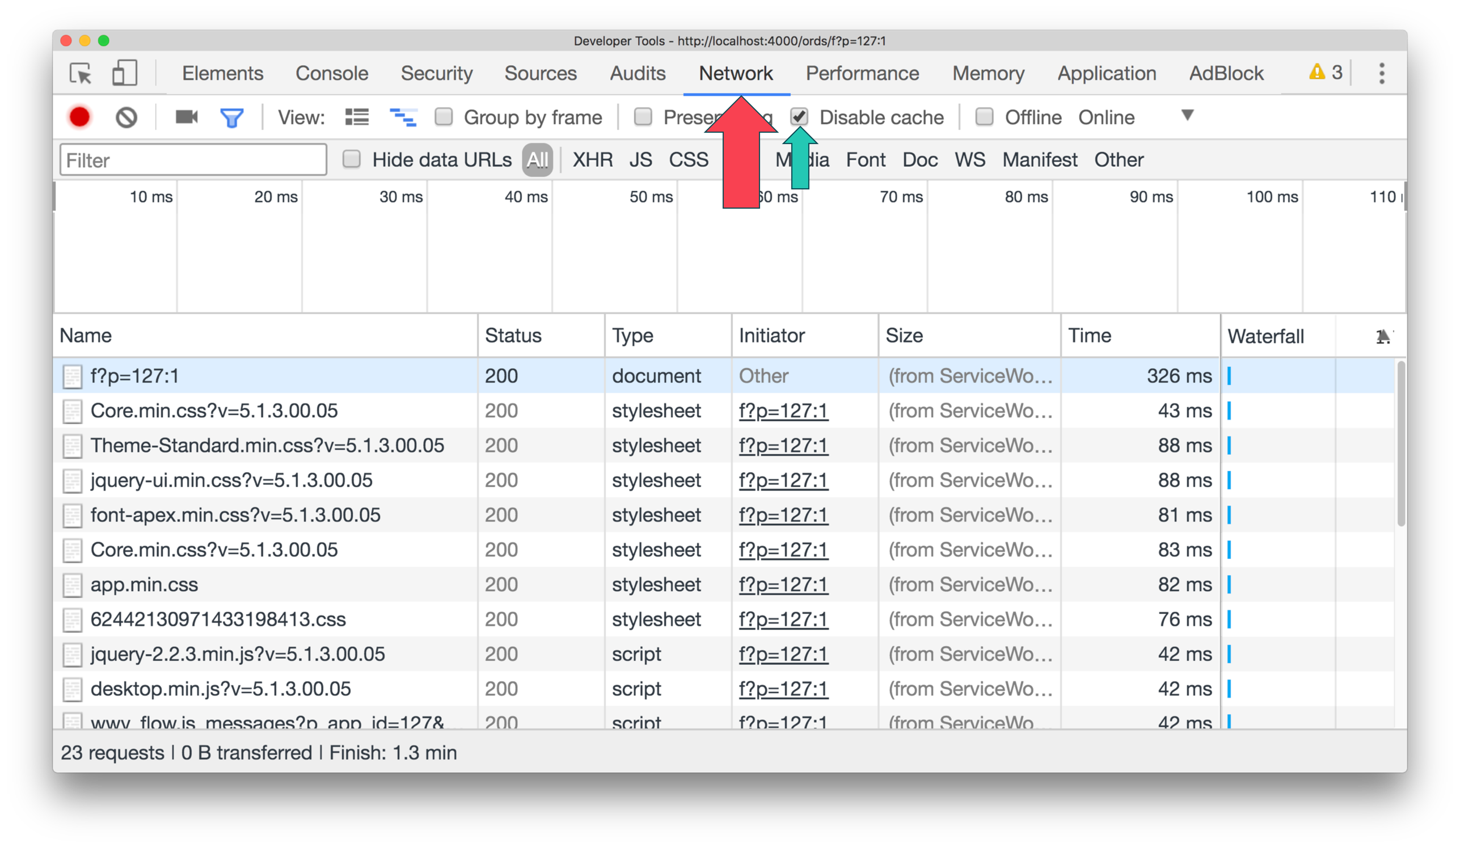Open the three-dot DevTools menu

[x=1382, y=74]
